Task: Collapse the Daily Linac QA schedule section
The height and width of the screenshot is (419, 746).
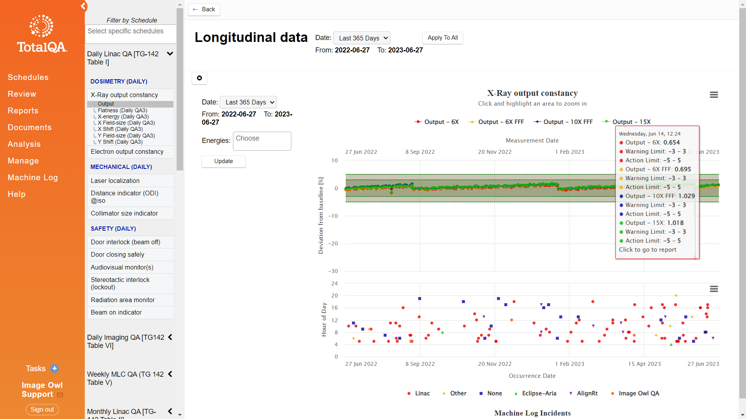Action: point(170,54)
